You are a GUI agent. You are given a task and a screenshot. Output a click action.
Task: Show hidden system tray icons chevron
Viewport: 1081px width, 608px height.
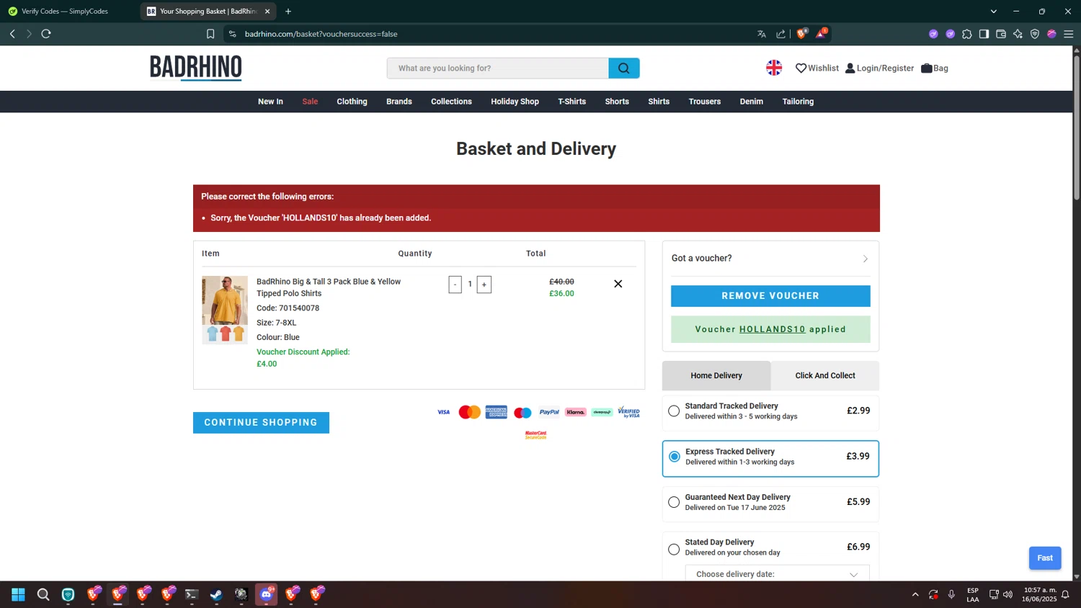coord(915,594)
